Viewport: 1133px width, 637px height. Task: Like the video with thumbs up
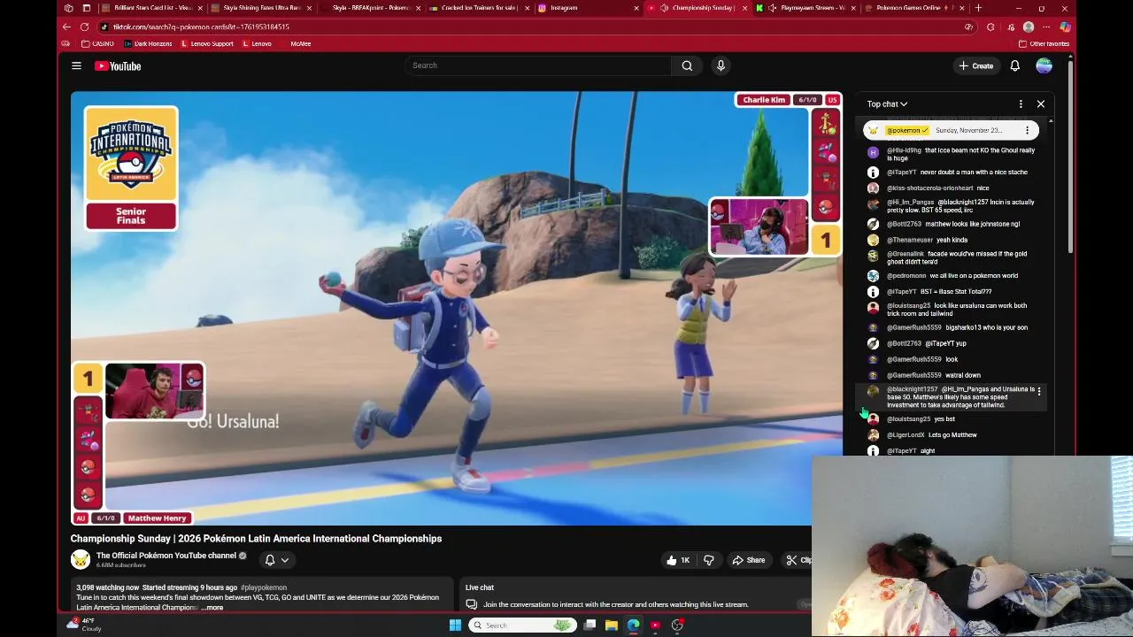pos(678,560)
